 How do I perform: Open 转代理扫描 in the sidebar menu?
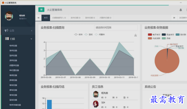[14, 70]
